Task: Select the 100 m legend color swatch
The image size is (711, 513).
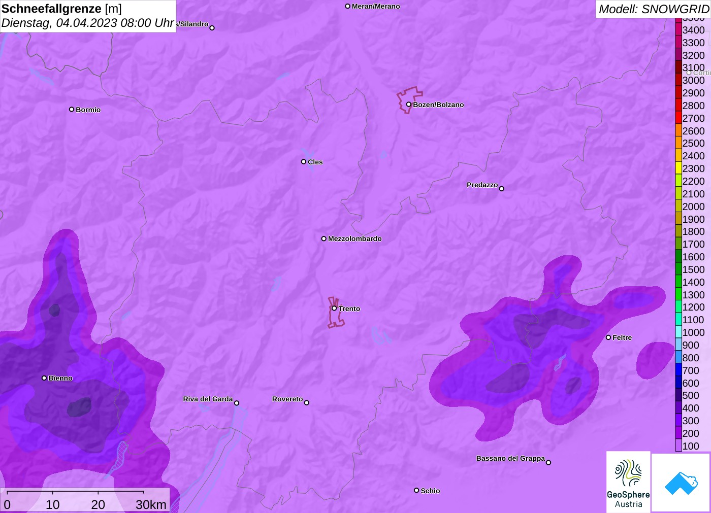Action: [678, 446]
